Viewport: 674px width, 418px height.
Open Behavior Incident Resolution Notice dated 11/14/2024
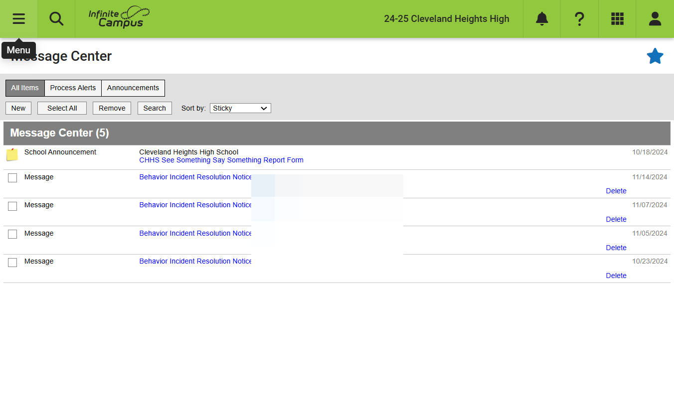pos(195,177)
